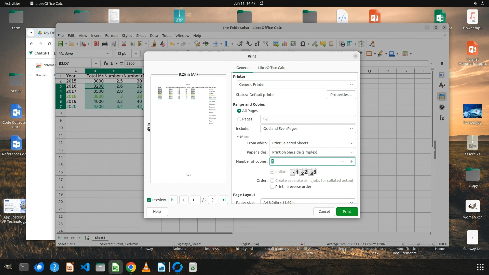Enable Print in reverse order
Viewport: 489px width, 275px height.
pos(272,187)
